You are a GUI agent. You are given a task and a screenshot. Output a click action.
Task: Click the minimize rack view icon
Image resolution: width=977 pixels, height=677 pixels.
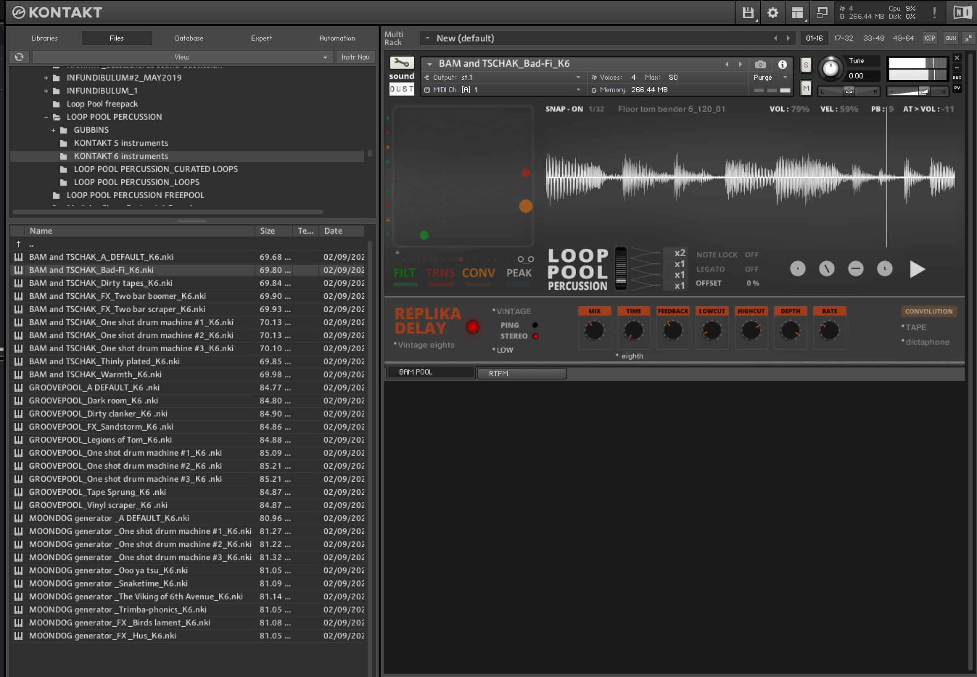[x=822, y=13]
